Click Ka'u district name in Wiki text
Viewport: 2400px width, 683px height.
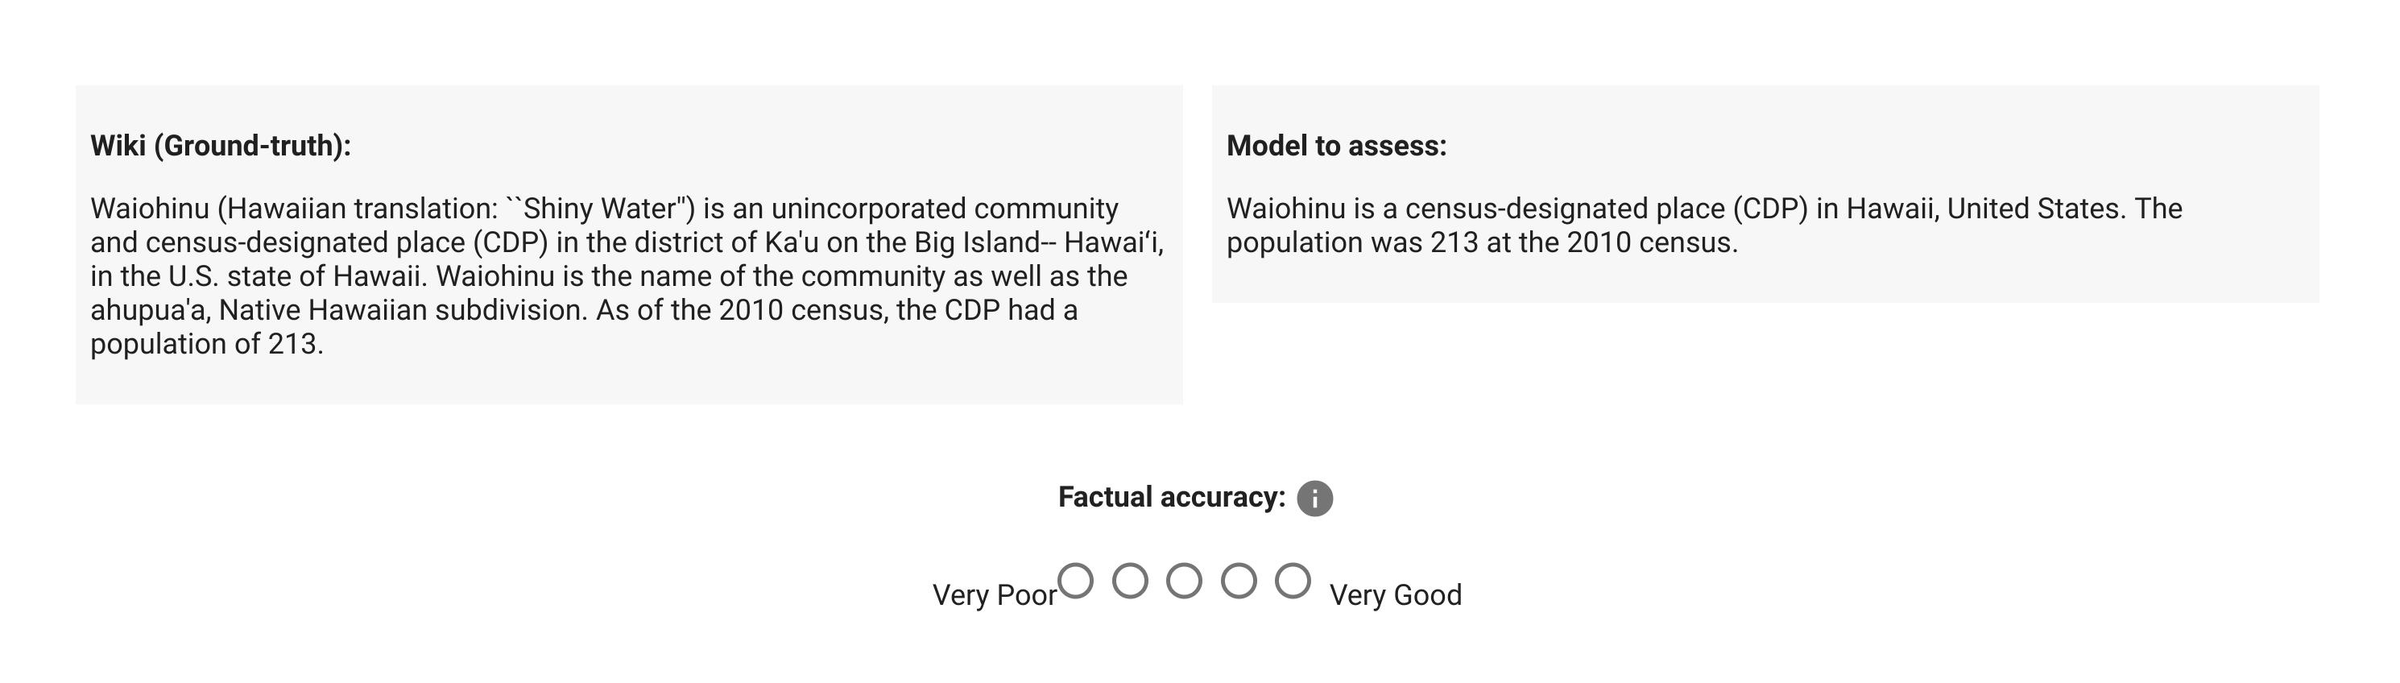pyautogui.click(x=791, y=242)
